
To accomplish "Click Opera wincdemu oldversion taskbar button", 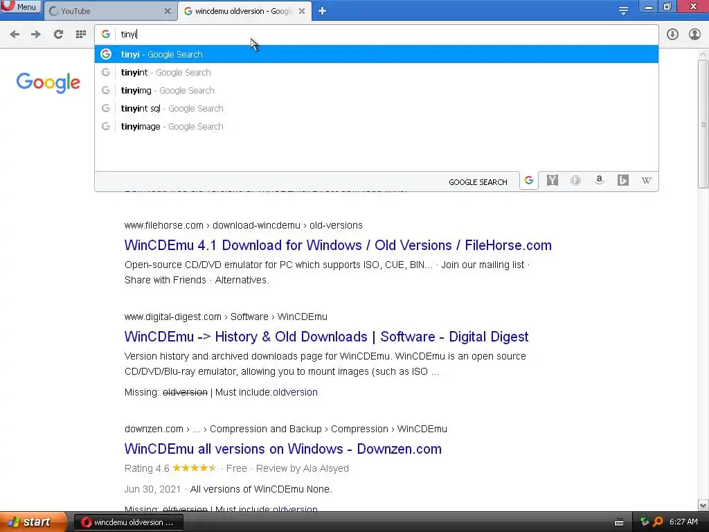I will tap(128, 522).
